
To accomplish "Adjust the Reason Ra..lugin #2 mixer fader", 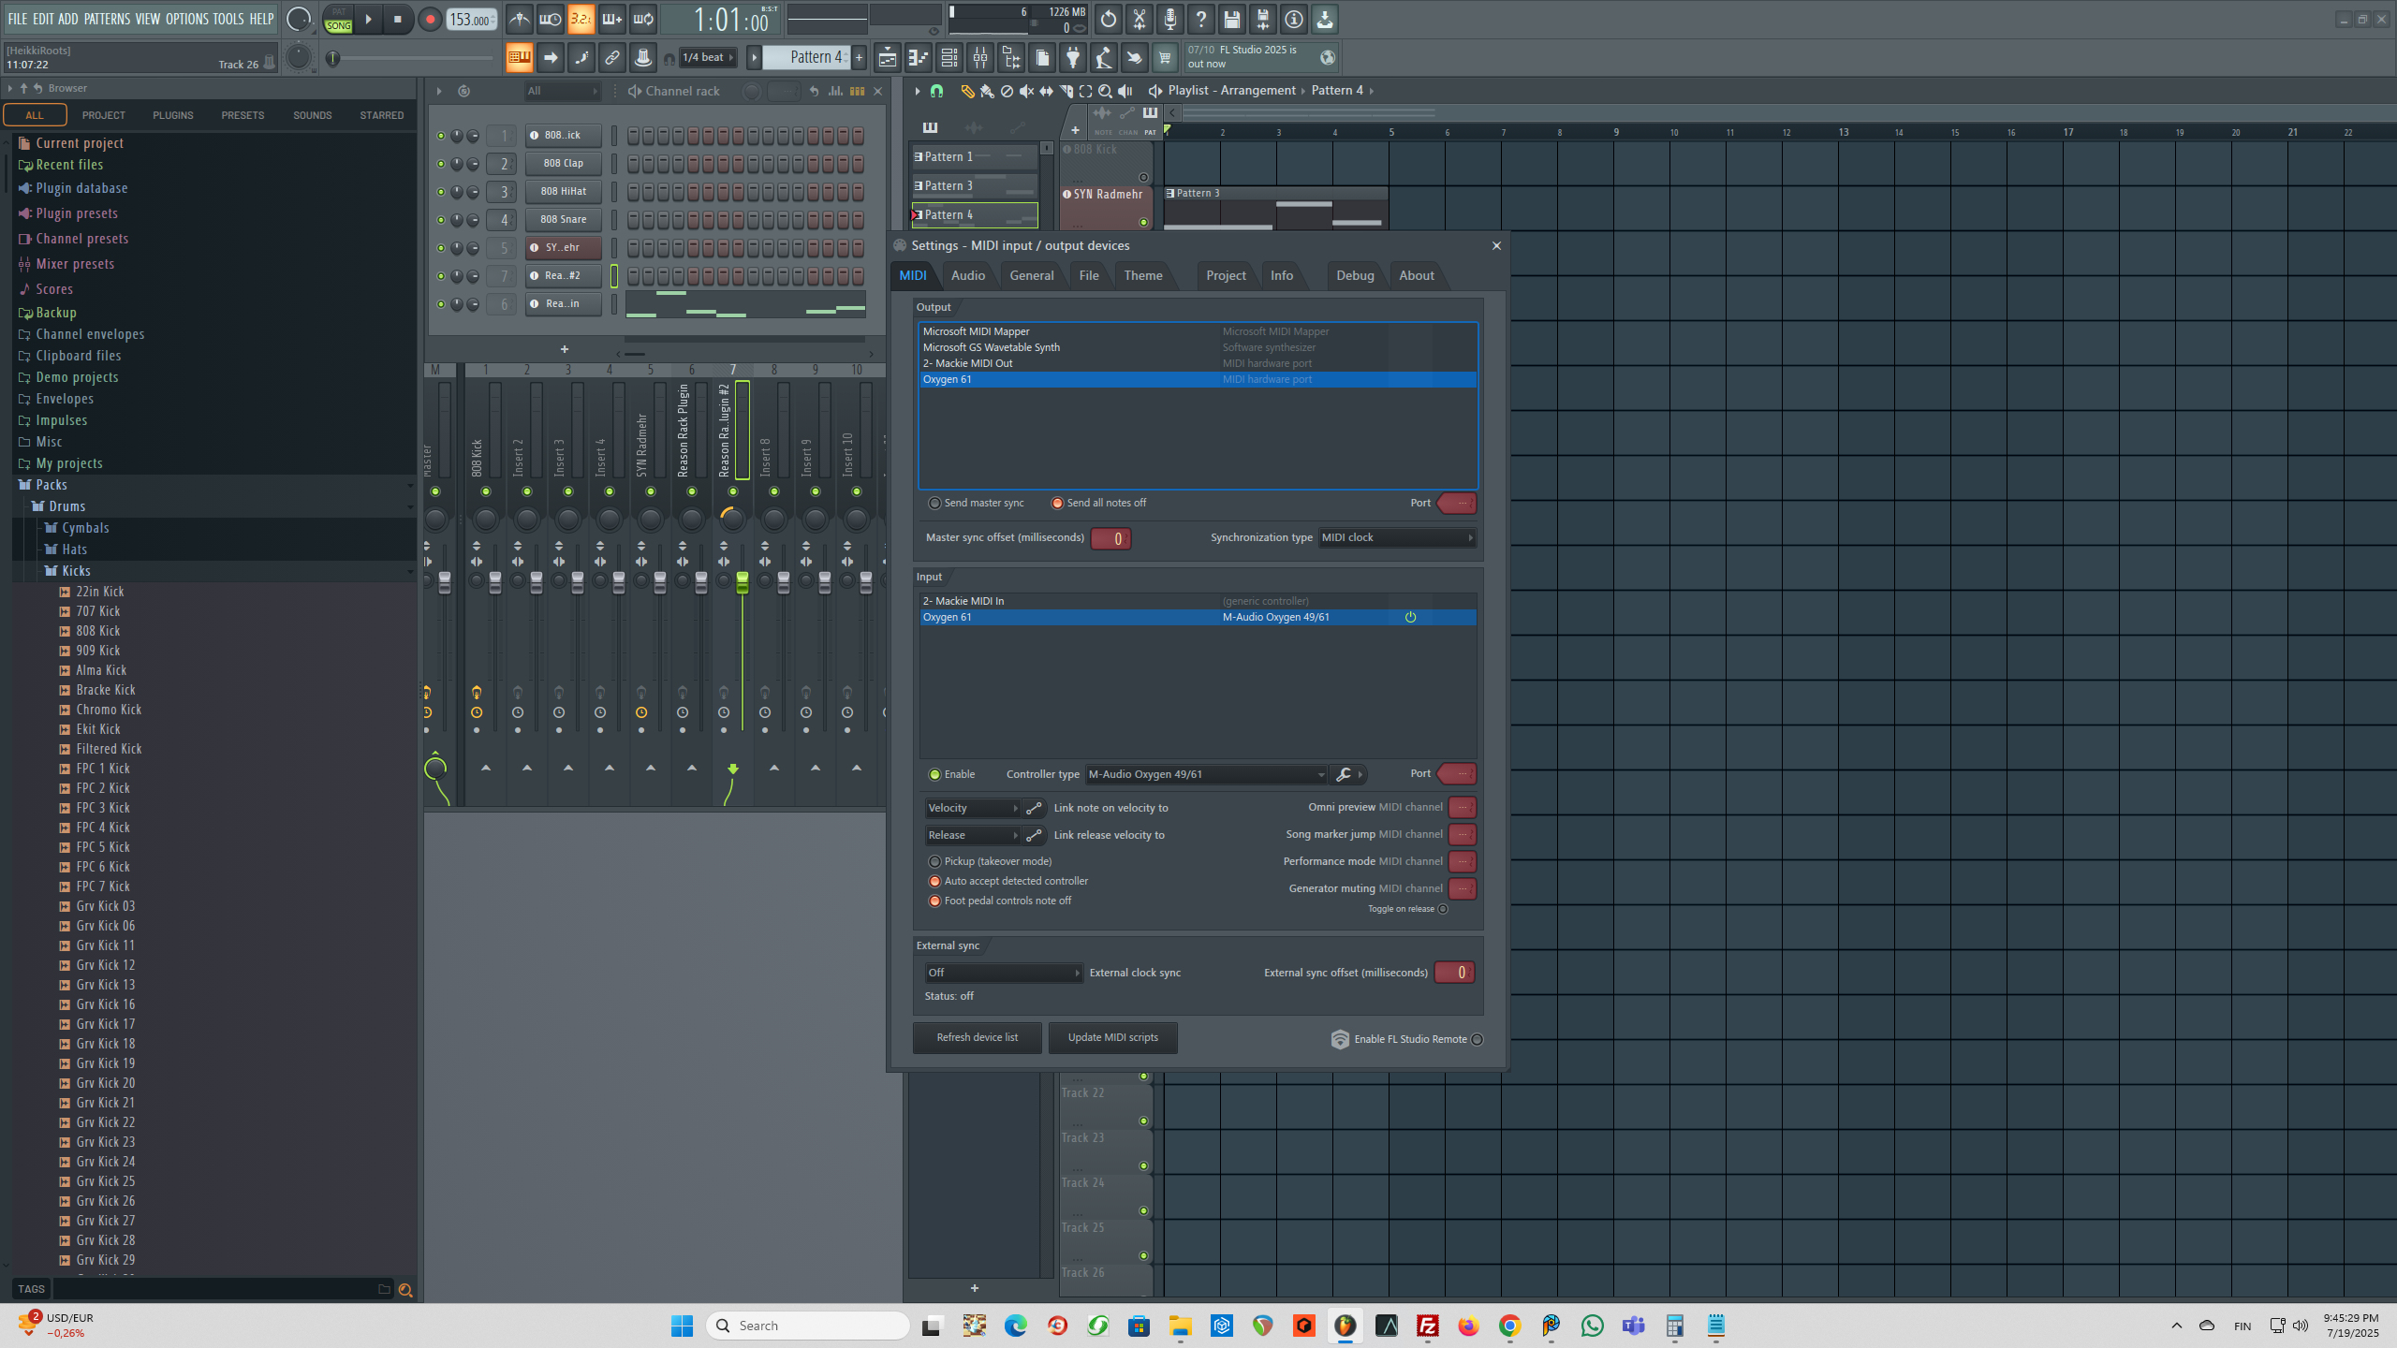I will pos(743,582).
